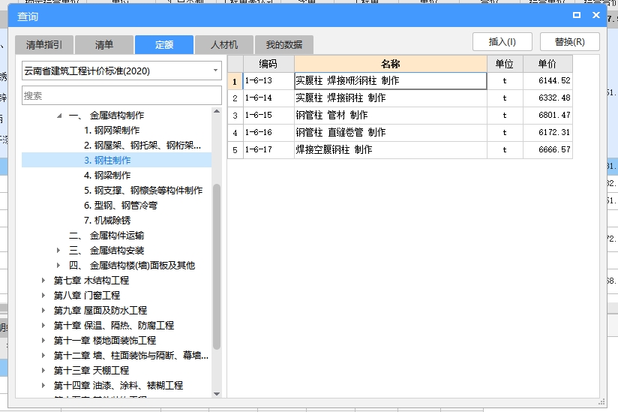The image size is (618, 412).
Task: Switch to the 清单 tab
Action: pos(104,44)
